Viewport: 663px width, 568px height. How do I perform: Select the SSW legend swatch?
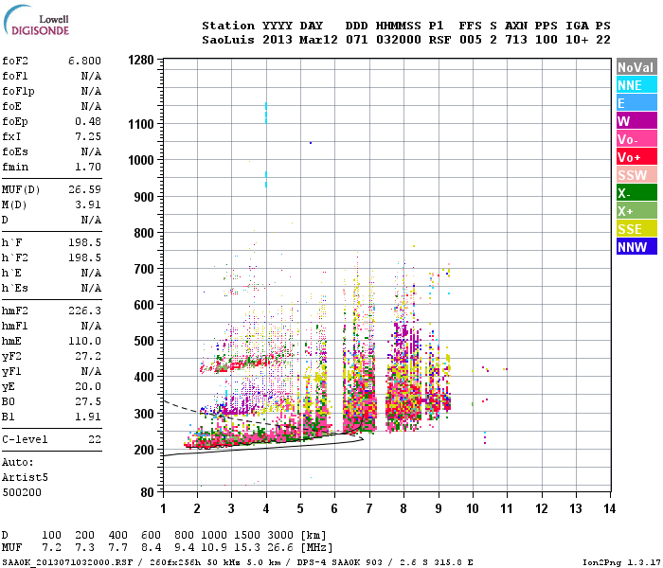click(636, 175)
